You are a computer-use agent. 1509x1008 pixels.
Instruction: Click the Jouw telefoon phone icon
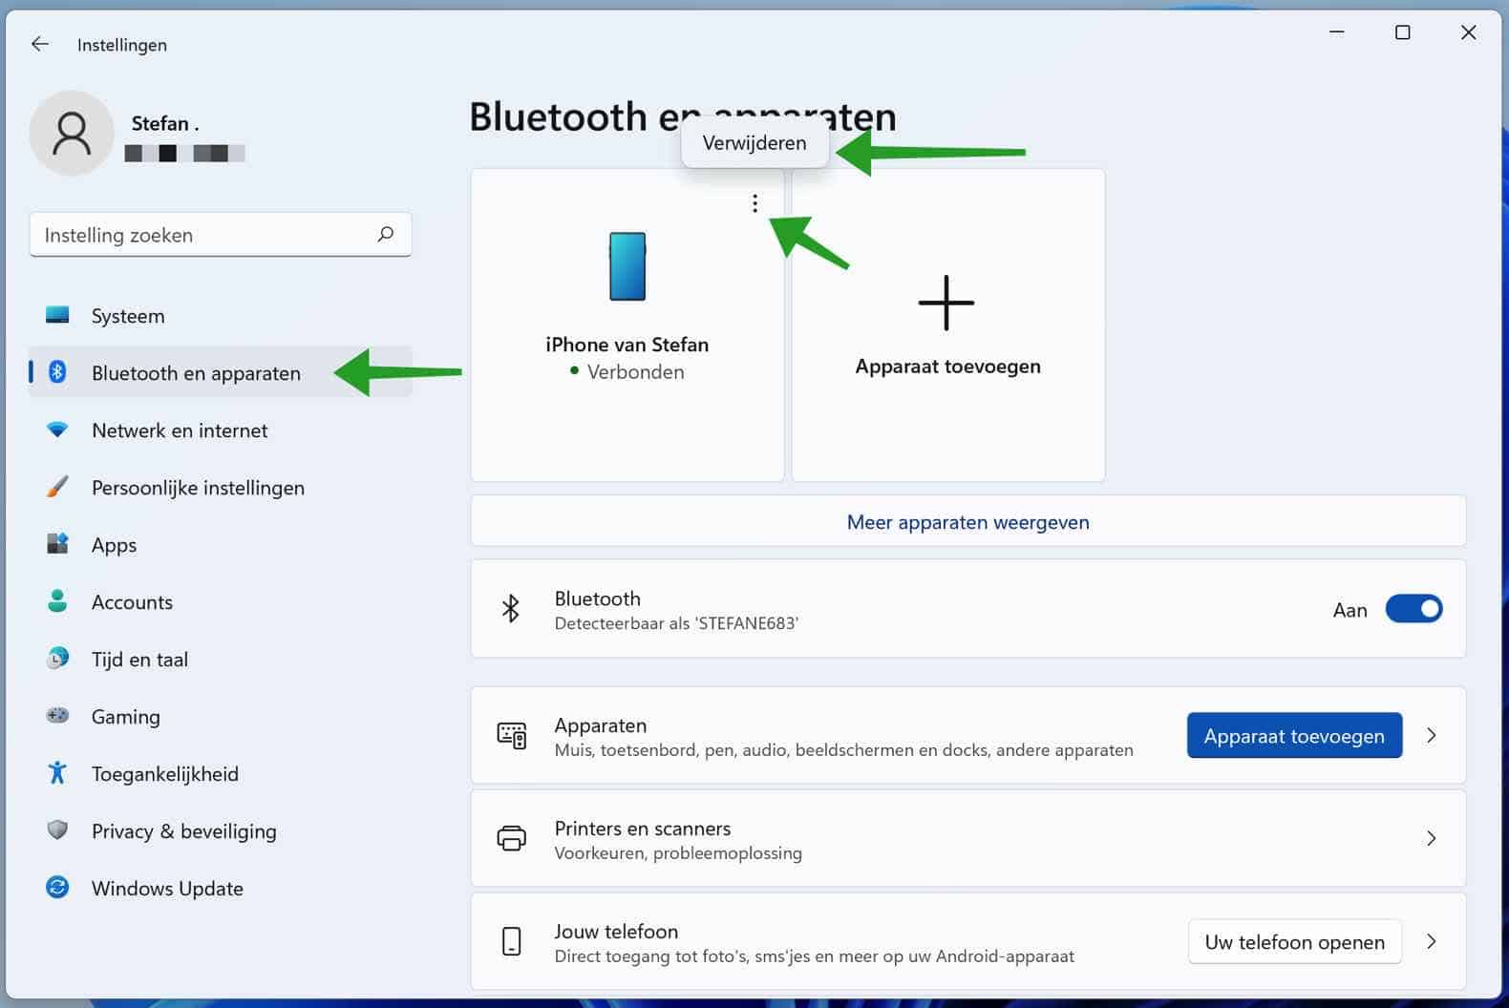coord(511,941)
